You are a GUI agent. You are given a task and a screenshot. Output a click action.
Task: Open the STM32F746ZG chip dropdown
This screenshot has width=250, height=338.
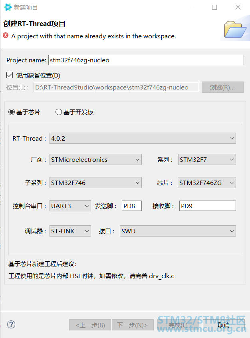pos(207,183)
